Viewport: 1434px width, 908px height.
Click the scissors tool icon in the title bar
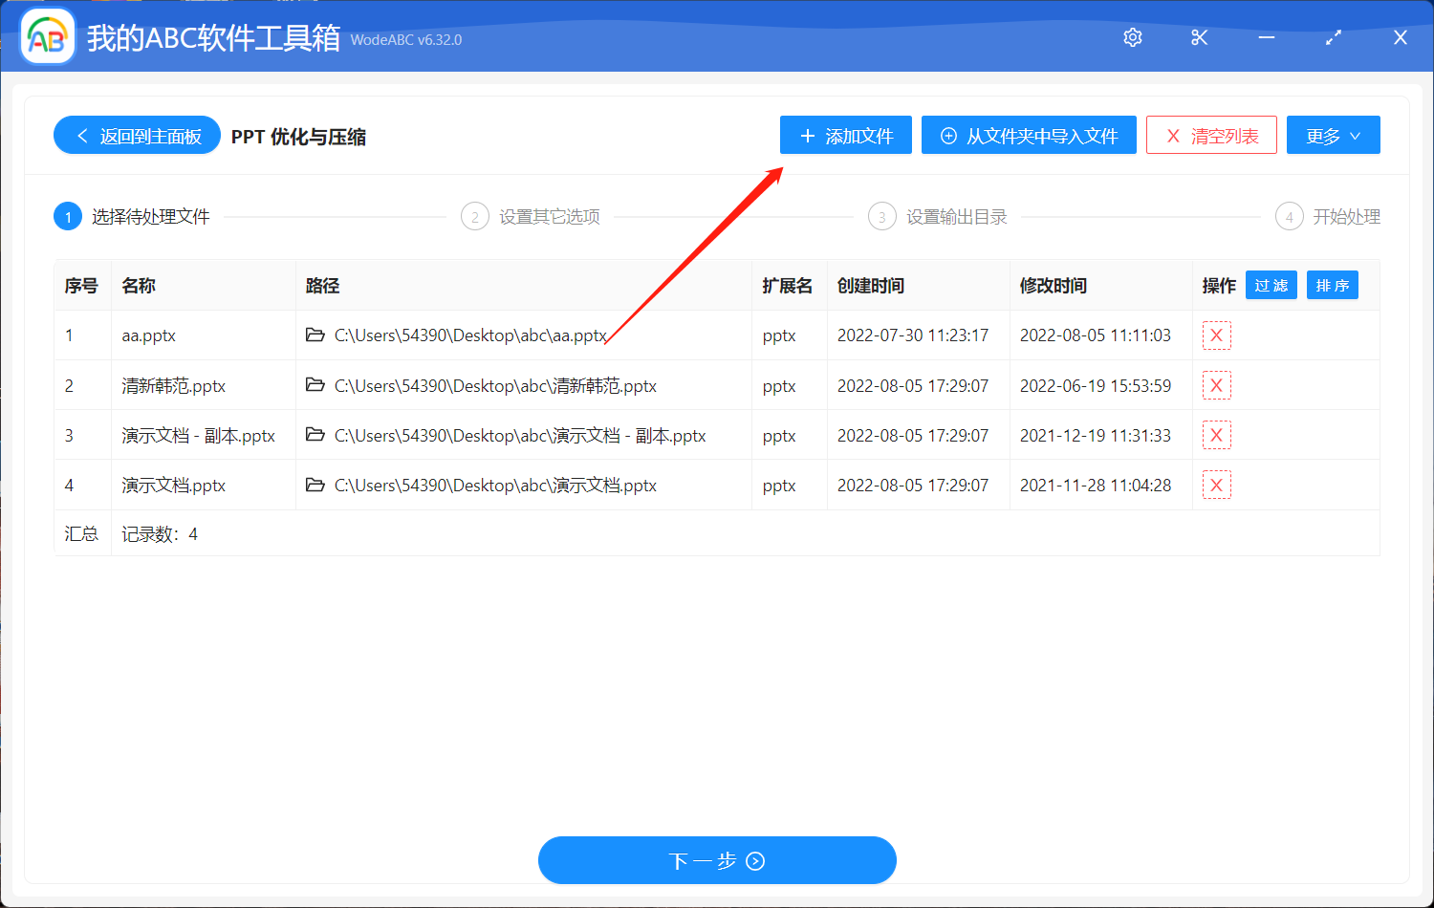pyautogui.click(x=1199, y=37)
